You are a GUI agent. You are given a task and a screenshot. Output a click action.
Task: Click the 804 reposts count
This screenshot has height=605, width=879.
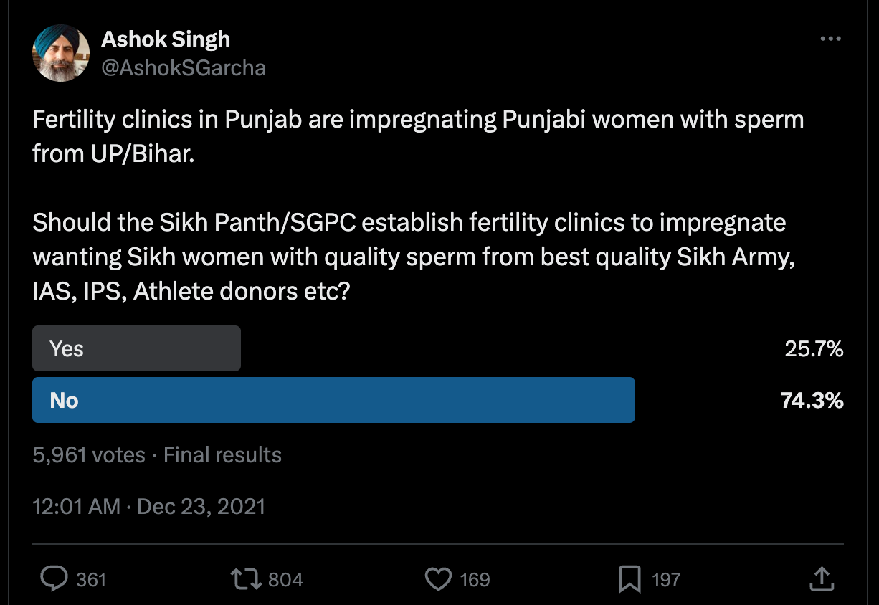pyautogui.click(x=285, y=579)
